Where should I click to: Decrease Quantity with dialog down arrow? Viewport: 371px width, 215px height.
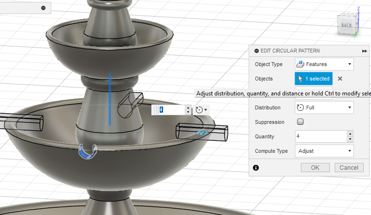point(350,139)
